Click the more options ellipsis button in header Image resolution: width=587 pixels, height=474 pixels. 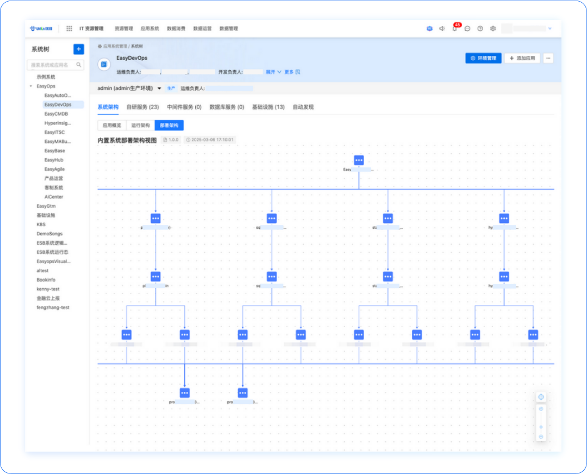tap(548, 58)
